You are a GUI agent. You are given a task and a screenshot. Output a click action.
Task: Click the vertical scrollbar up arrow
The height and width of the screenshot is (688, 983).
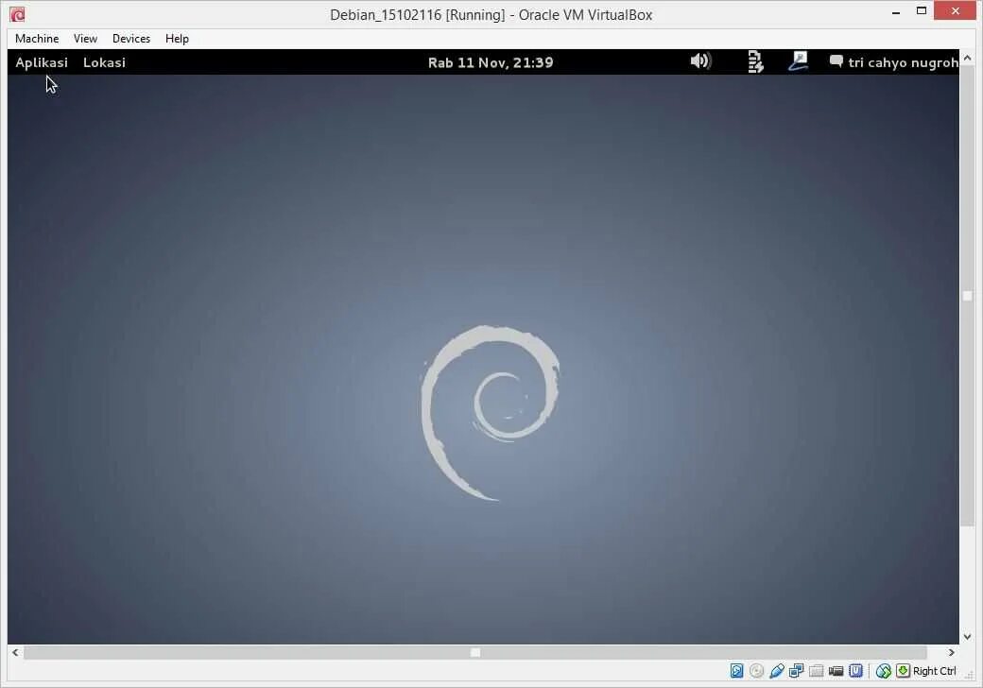tap(967, 58)
